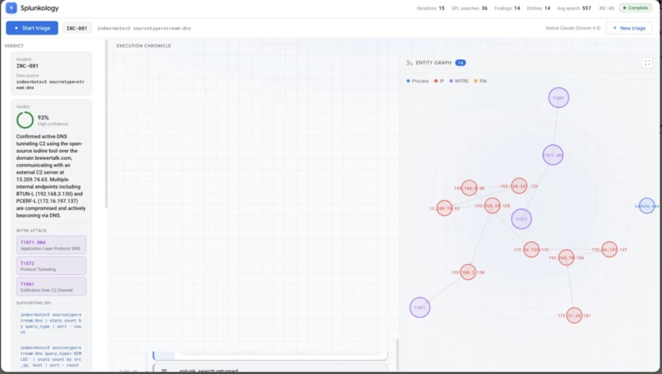
Task: Toggle the Process legend filter
Action: pos(417,81)
